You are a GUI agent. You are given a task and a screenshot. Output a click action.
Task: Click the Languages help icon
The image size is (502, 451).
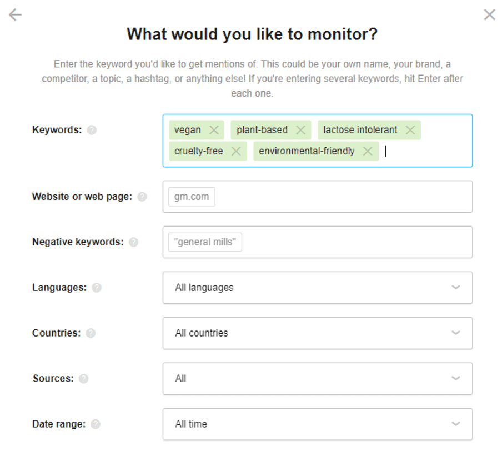click(x=97, y=288)
